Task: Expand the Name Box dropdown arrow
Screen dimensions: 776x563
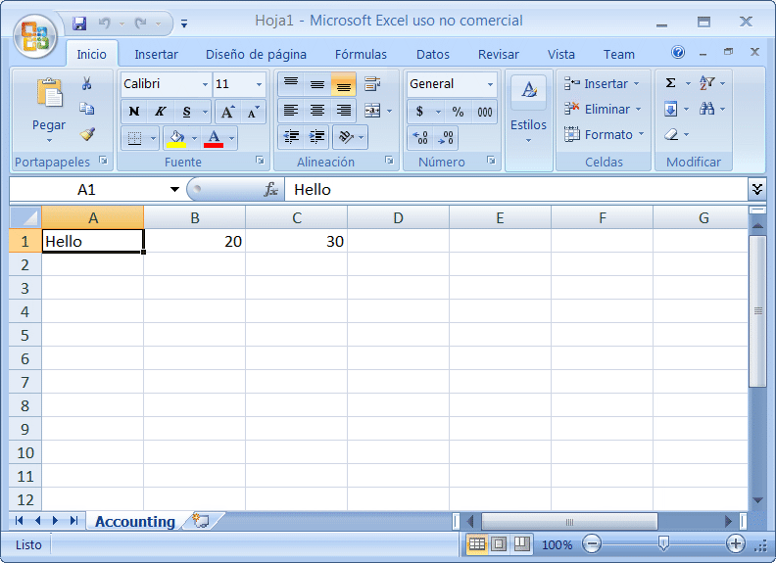Action: click(x=174, y=189)
